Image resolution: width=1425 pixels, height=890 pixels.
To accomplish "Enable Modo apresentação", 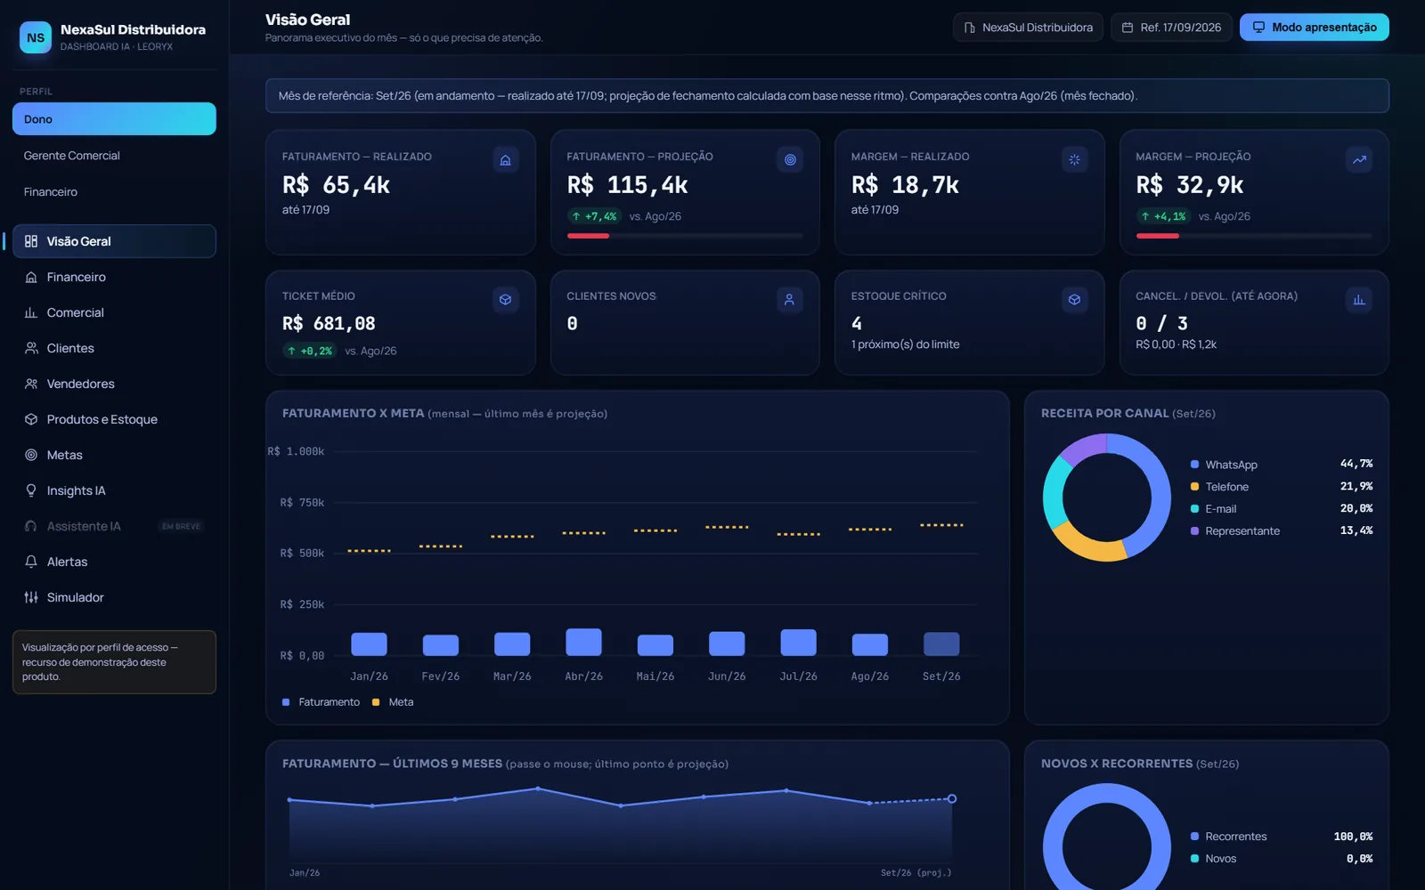I will pos(1315,28).
